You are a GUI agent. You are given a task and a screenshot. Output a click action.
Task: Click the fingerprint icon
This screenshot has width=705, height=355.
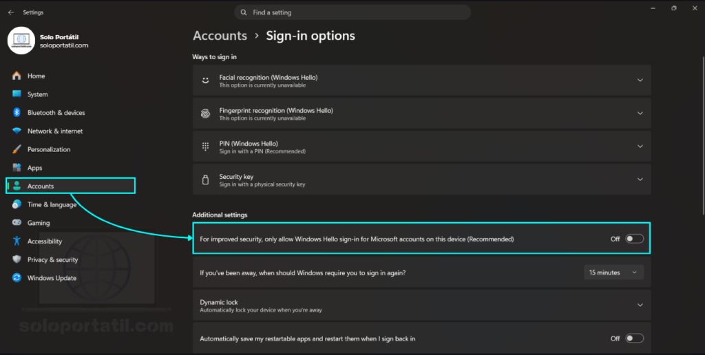205,114
